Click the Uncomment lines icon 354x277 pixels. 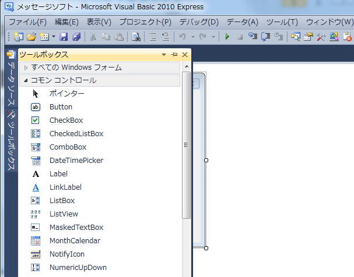click(x=166, y=37)
